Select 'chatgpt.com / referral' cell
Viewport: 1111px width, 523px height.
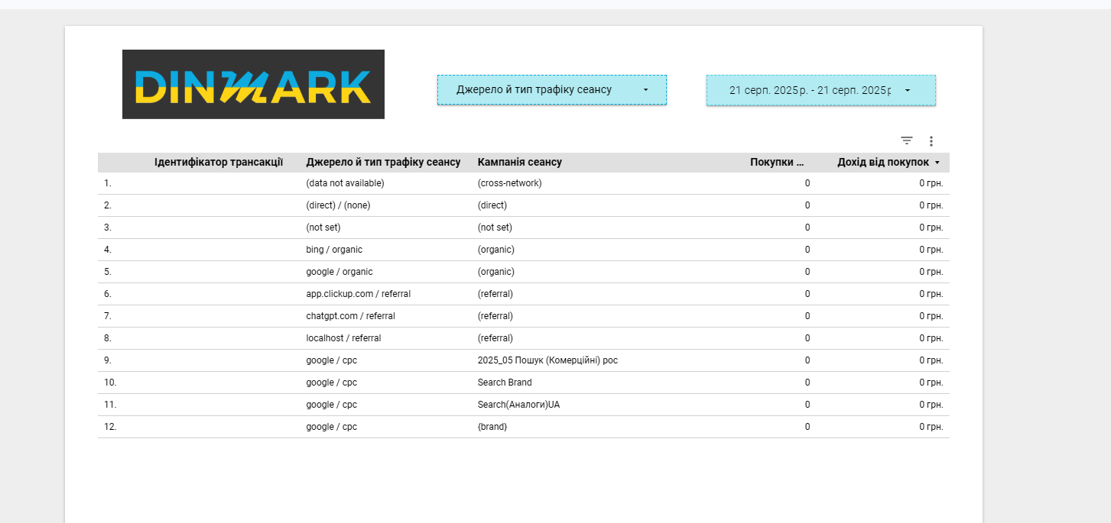pos(350,316)
